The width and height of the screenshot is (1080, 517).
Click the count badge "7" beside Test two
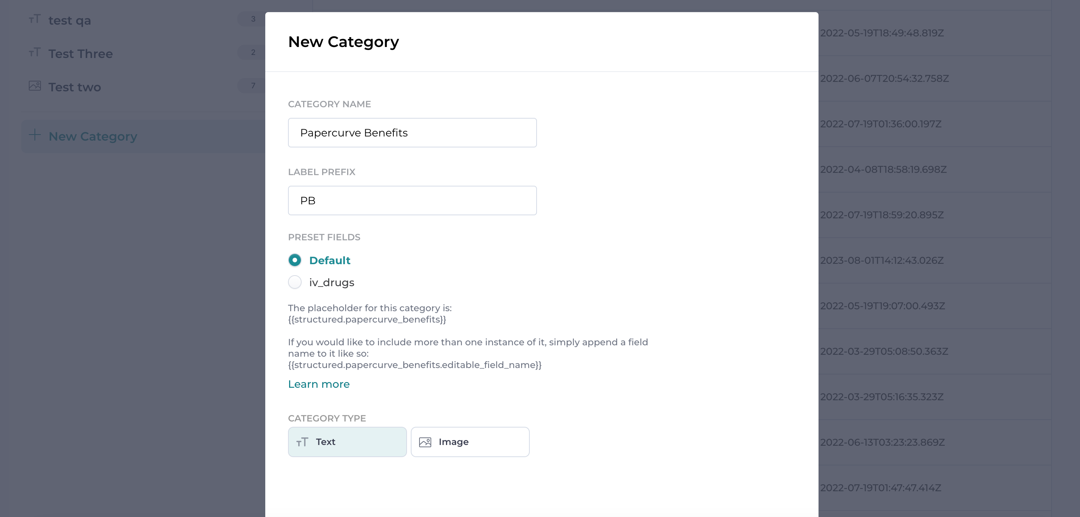click(253, 85)
